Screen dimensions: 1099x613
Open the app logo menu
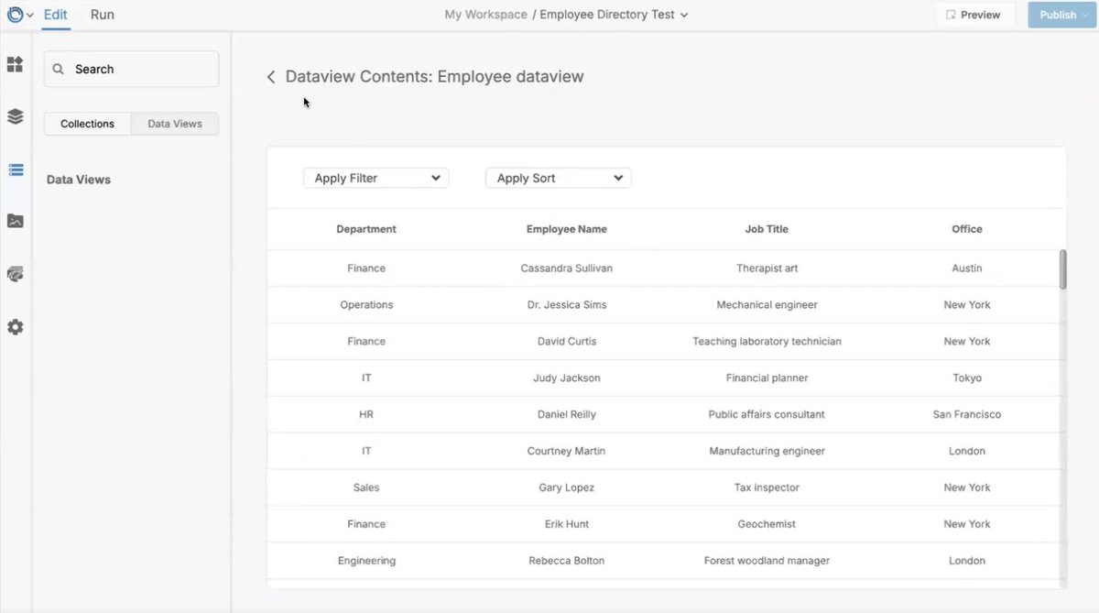[15, 15]
